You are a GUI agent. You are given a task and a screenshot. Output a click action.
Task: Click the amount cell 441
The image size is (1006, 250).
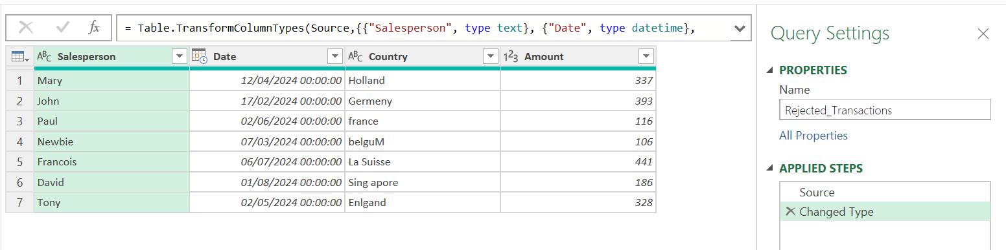[578, 162]
